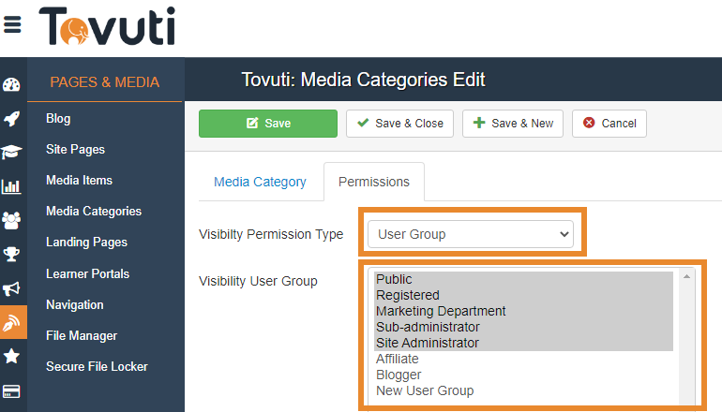Select the Permissions tab
Image resolution: width=722 pixels, height=412 pixels.
373,182
